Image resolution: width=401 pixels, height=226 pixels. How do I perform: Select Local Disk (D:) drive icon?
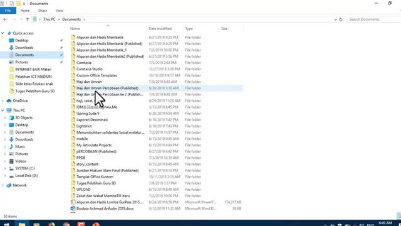click(x=11, y=176)
